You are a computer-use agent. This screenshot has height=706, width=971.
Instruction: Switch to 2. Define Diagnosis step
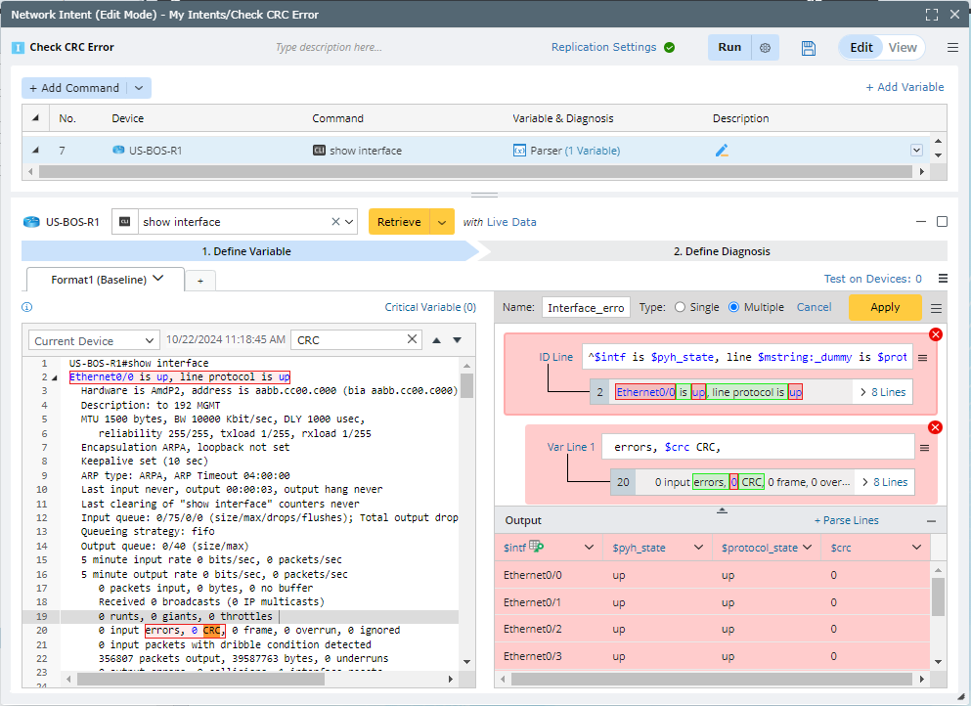pos(721,251)
